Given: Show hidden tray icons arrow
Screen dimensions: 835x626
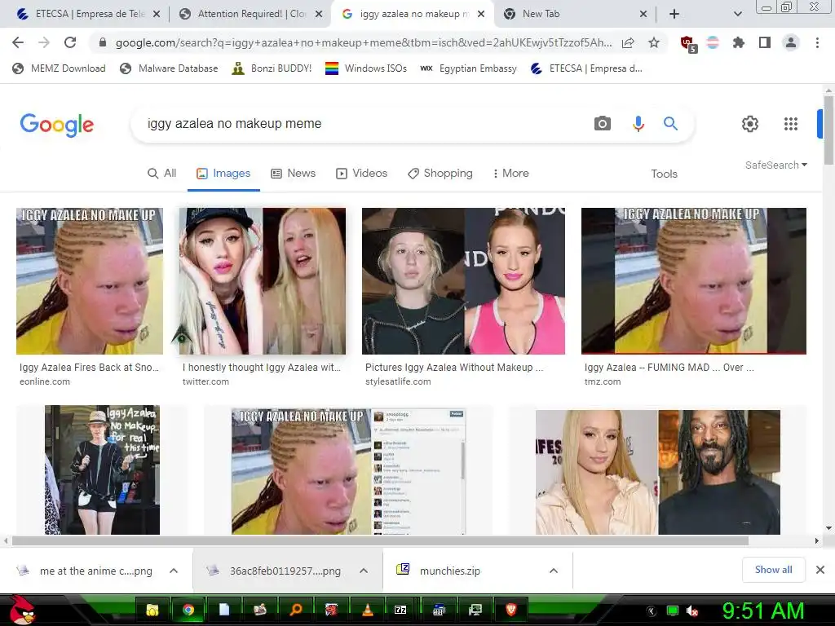Looking at the screenshot, I should pyautogui.click(x=652, y=611).
